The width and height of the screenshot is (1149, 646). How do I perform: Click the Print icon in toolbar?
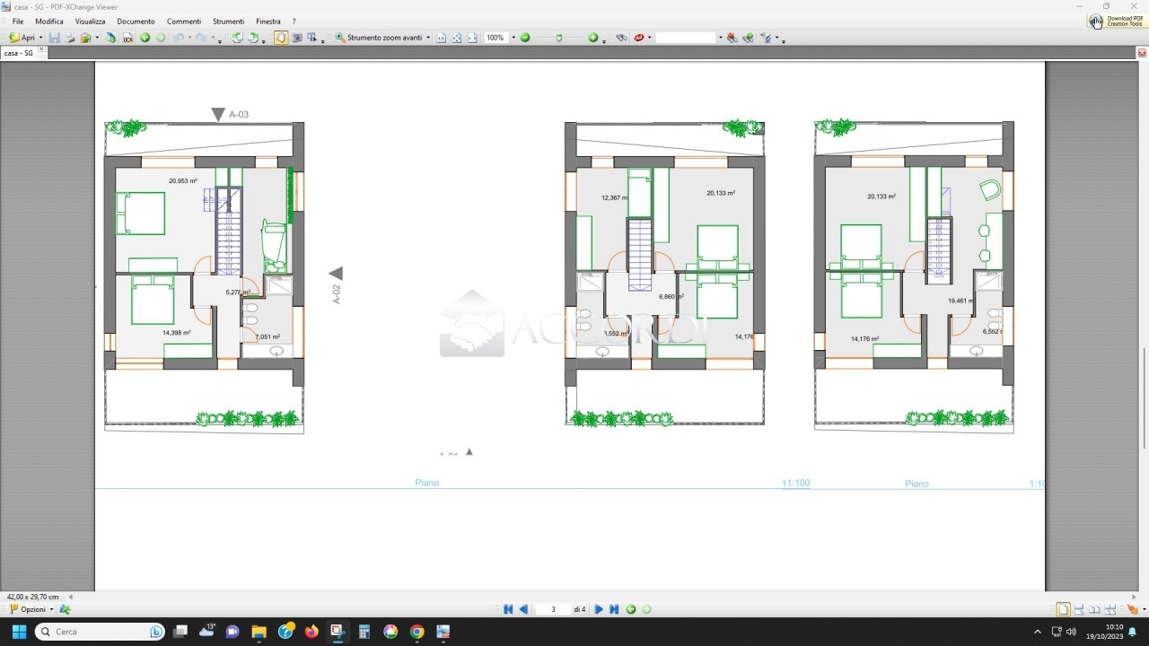pyautogui.click(x=69, y=38)
